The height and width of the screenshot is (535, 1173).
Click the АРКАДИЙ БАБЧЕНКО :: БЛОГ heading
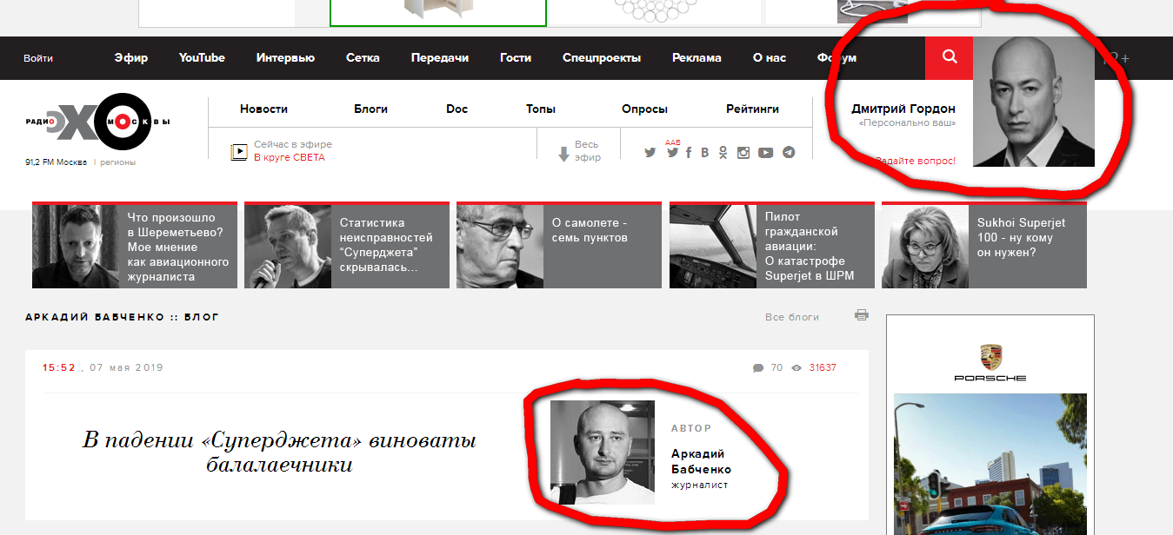(x=122, y=317)
